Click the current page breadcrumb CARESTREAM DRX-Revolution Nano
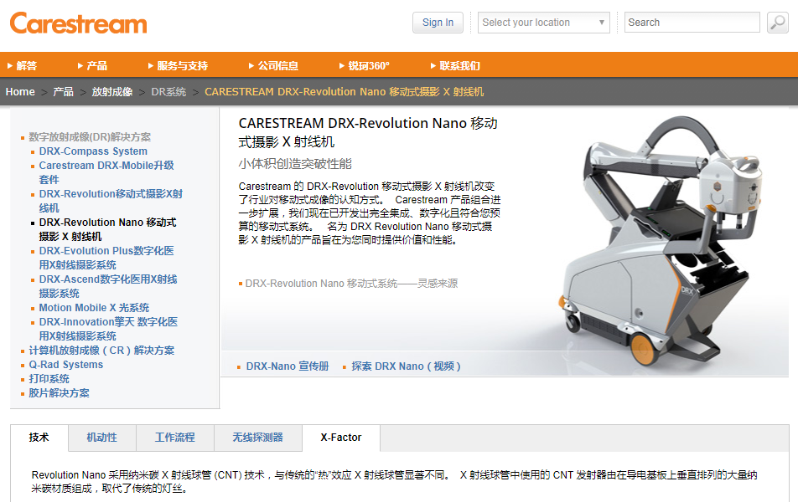The image size is (798, 502). [344, 92]
